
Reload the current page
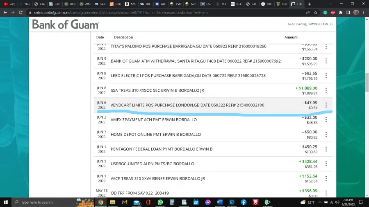coord(21,12)
